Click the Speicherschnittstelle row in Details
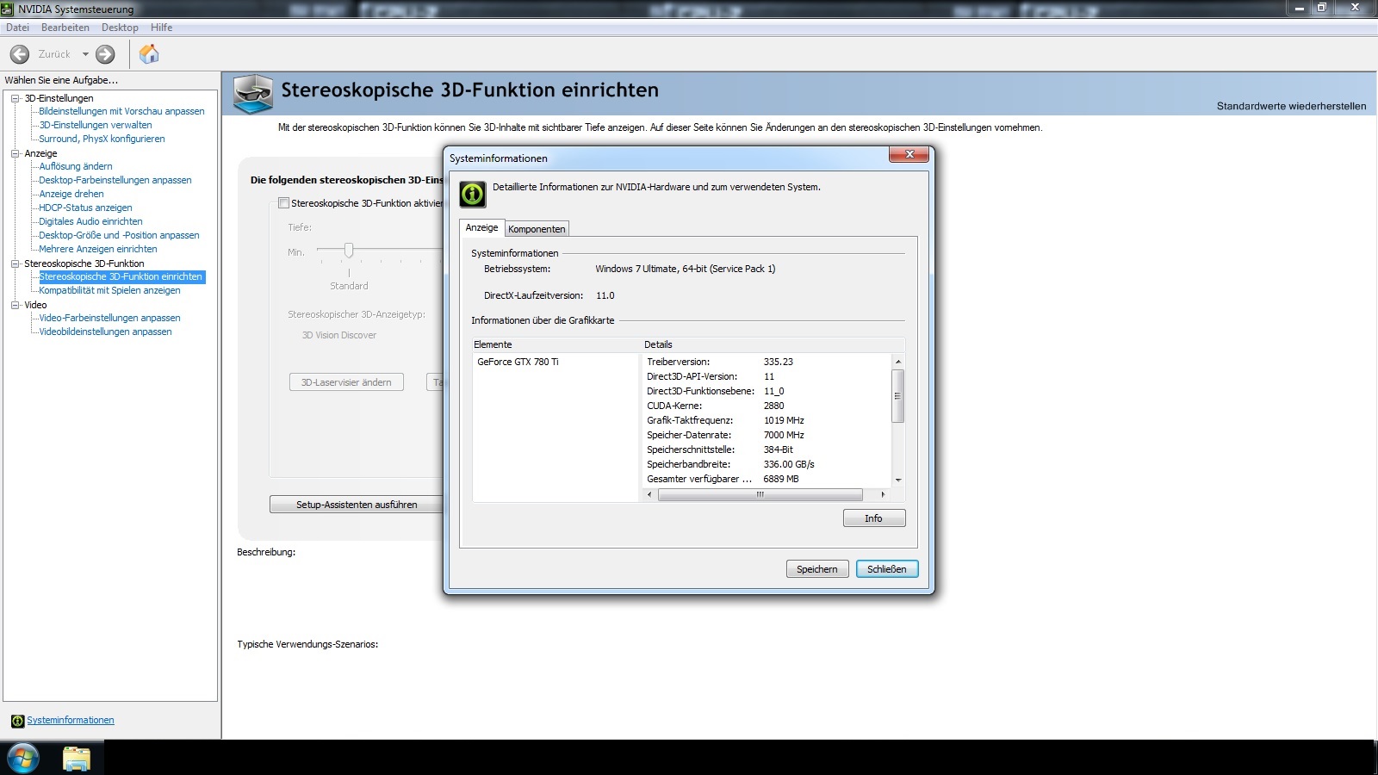Image resolution: width=1378 pixels, height=775 pixels. pyautogui.click(x=767, y=449)
